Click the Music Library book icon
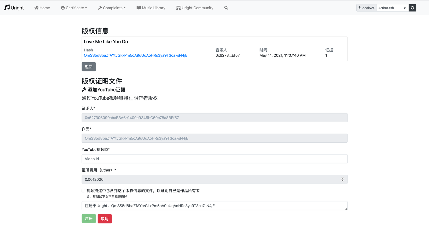 139,8
